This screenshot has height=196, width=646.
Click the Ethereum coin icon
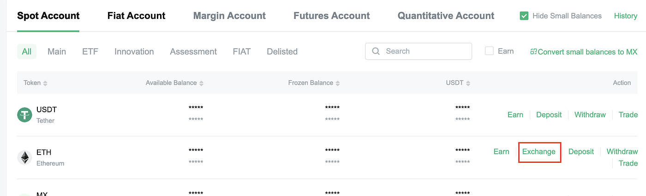point(24,158)
